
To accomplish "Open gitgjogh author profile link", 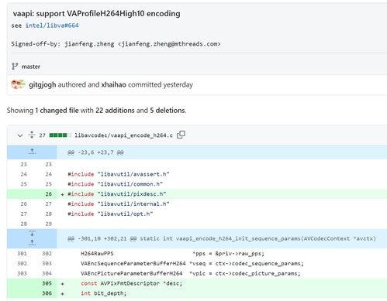I will 43,84.
